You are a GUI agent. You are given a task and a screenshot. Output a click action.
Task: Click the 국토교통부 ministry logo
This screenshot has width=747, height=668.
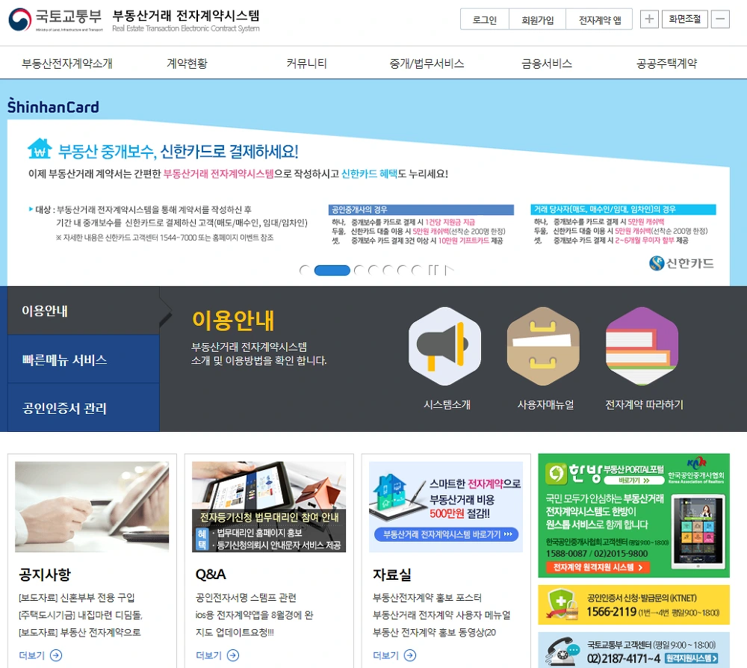coord(55,19)
